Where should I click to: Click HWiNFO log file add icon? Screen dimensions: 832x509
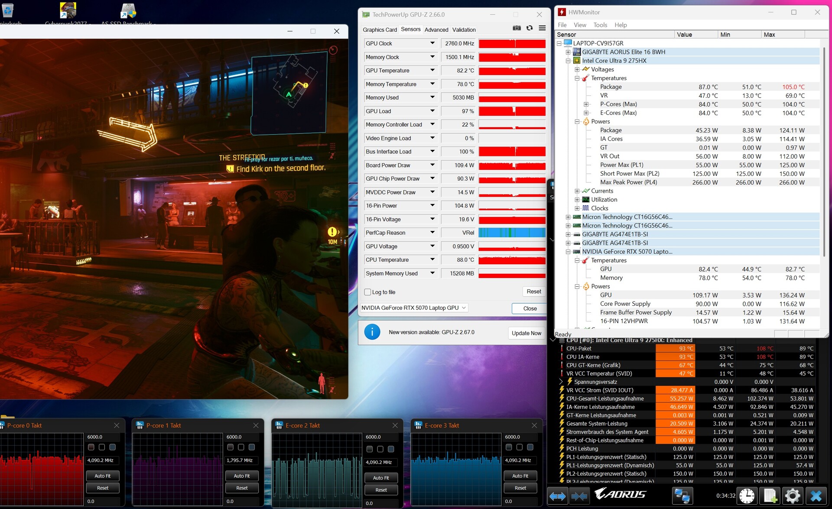770,496
